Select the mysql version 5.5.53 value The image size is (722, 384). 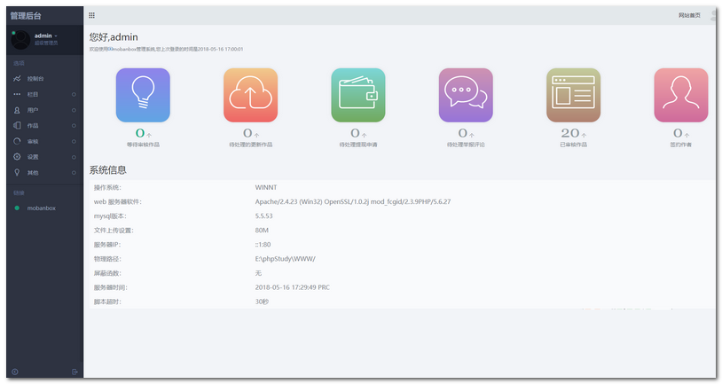point(263,216)
